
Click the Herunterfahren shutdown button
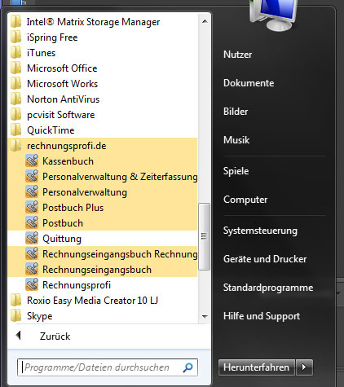coord(257,367)
